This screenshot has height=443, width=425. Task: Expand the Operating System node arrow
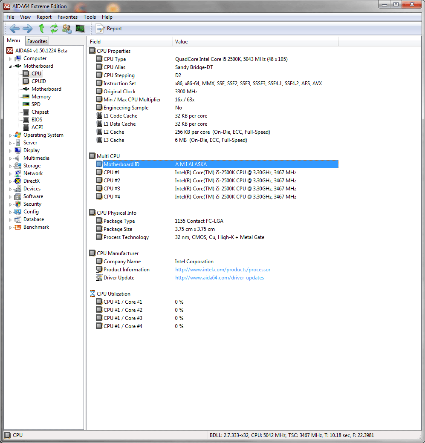(11, 135)
